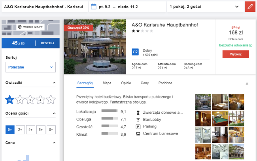Select the 3 star filter
This screenshot has height=161, width=257.
[30, 100]
